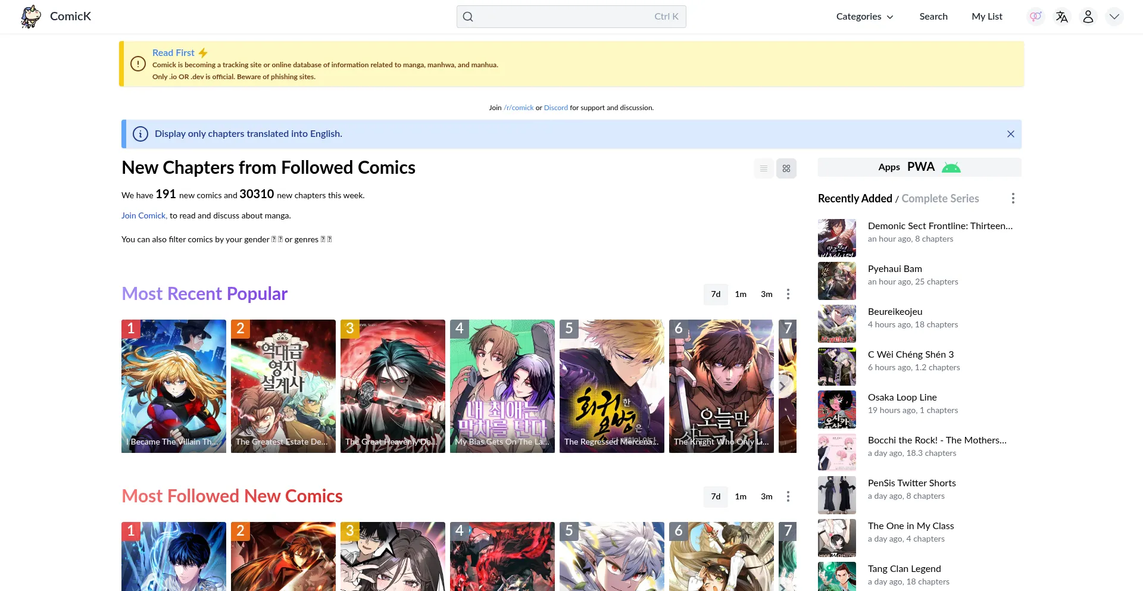Image resolution: width=1143 pixels, height=591 pixels.
Task: Open Most Recent Popular three-dot menu
Action: [x=788, y=294]
